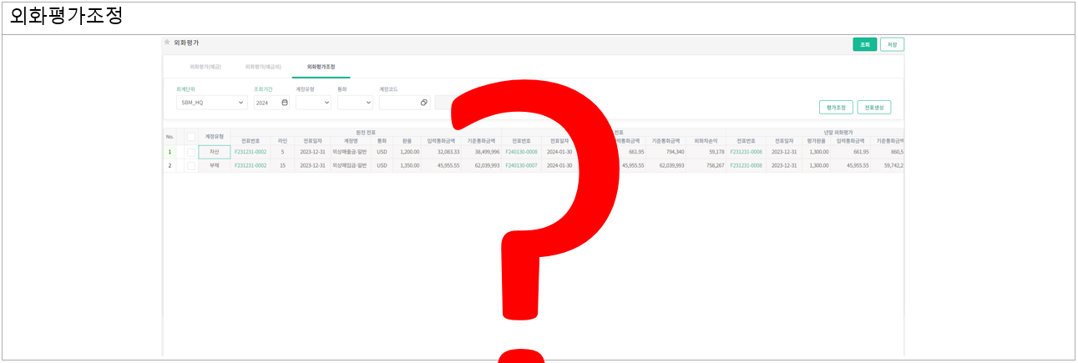Check the checkbox for row 1 (자산)
Screen dimensions: 1078x363
[191, 152]
